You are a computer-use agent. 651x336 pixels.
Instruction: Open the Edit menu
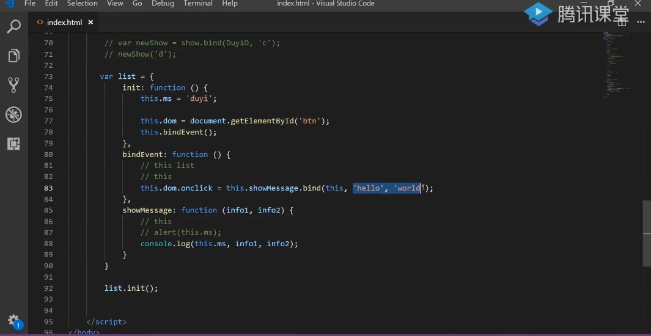[51, 4]
